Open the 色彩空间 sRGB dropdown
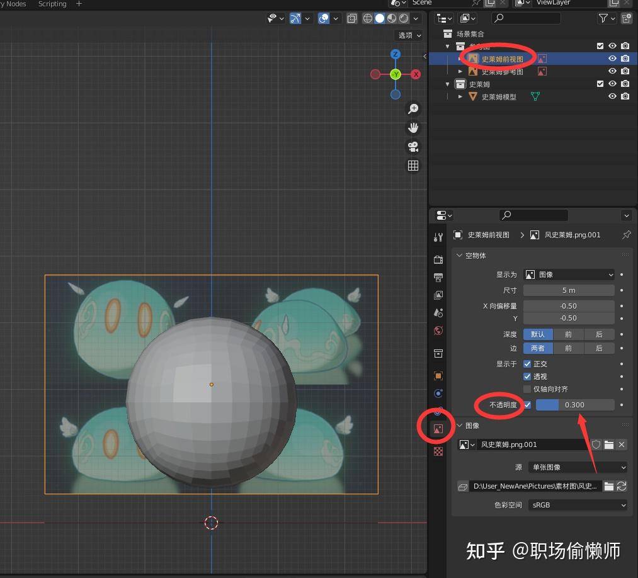This screenshot has width=638, height=578. 578,505
